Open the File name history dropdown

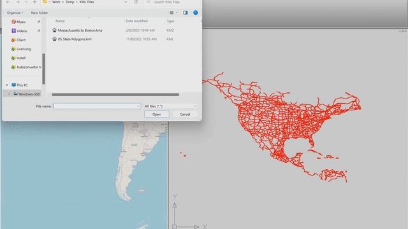click(138, 106)
